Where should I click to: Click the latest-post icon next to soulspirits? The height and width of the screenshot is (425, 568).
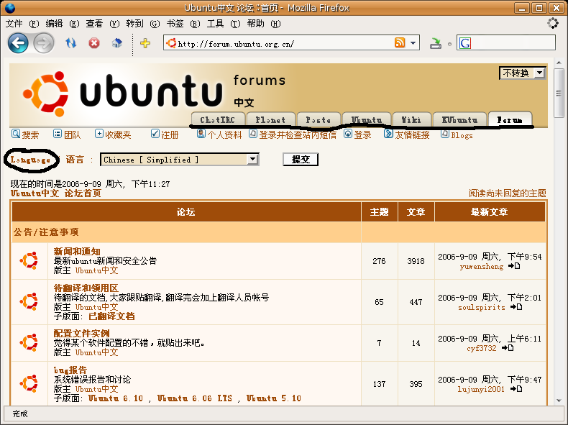coord(516,307)
